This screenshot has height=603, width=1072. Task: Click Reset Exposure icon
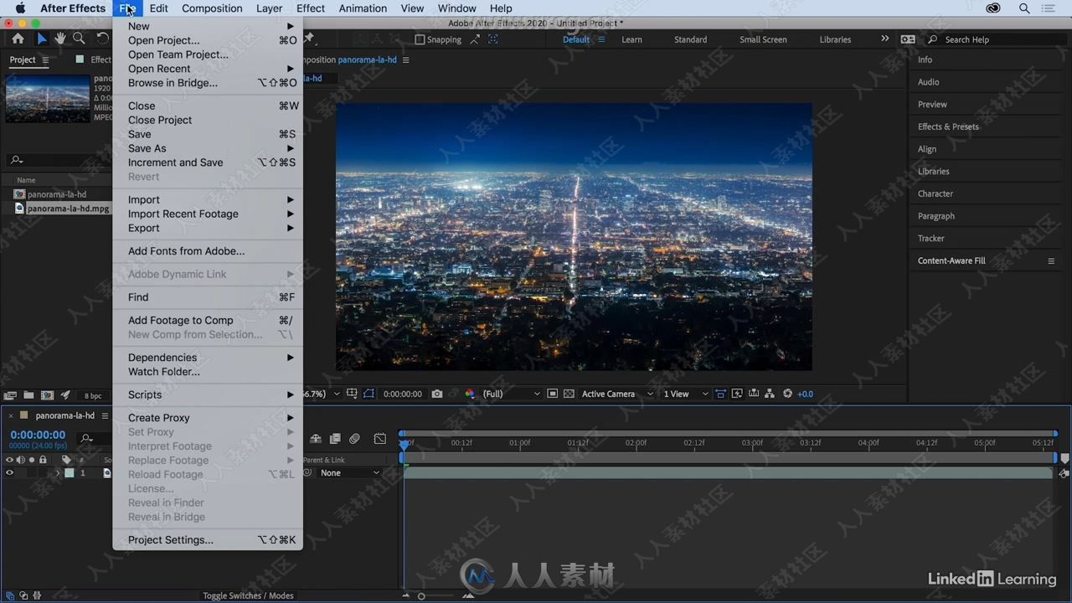coord(787,394)
